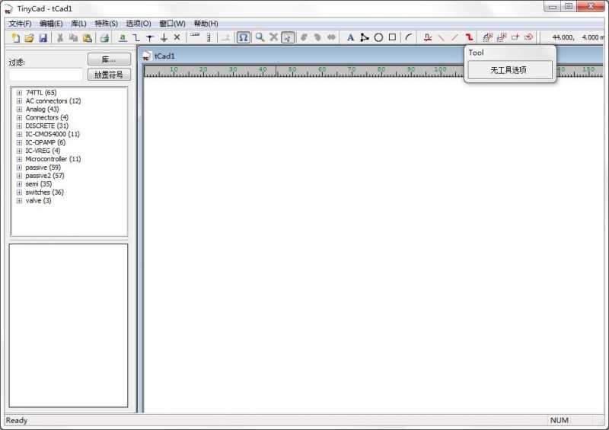Select the wire drawing tool

pyautogui.click(x=136, y=38)
